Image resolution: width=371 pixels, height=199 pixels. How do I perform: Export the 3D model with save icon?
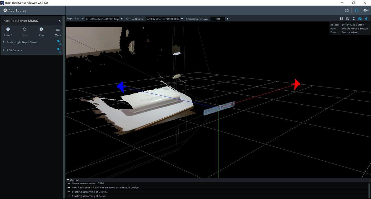pyautogui.click(x=348, y=19)
